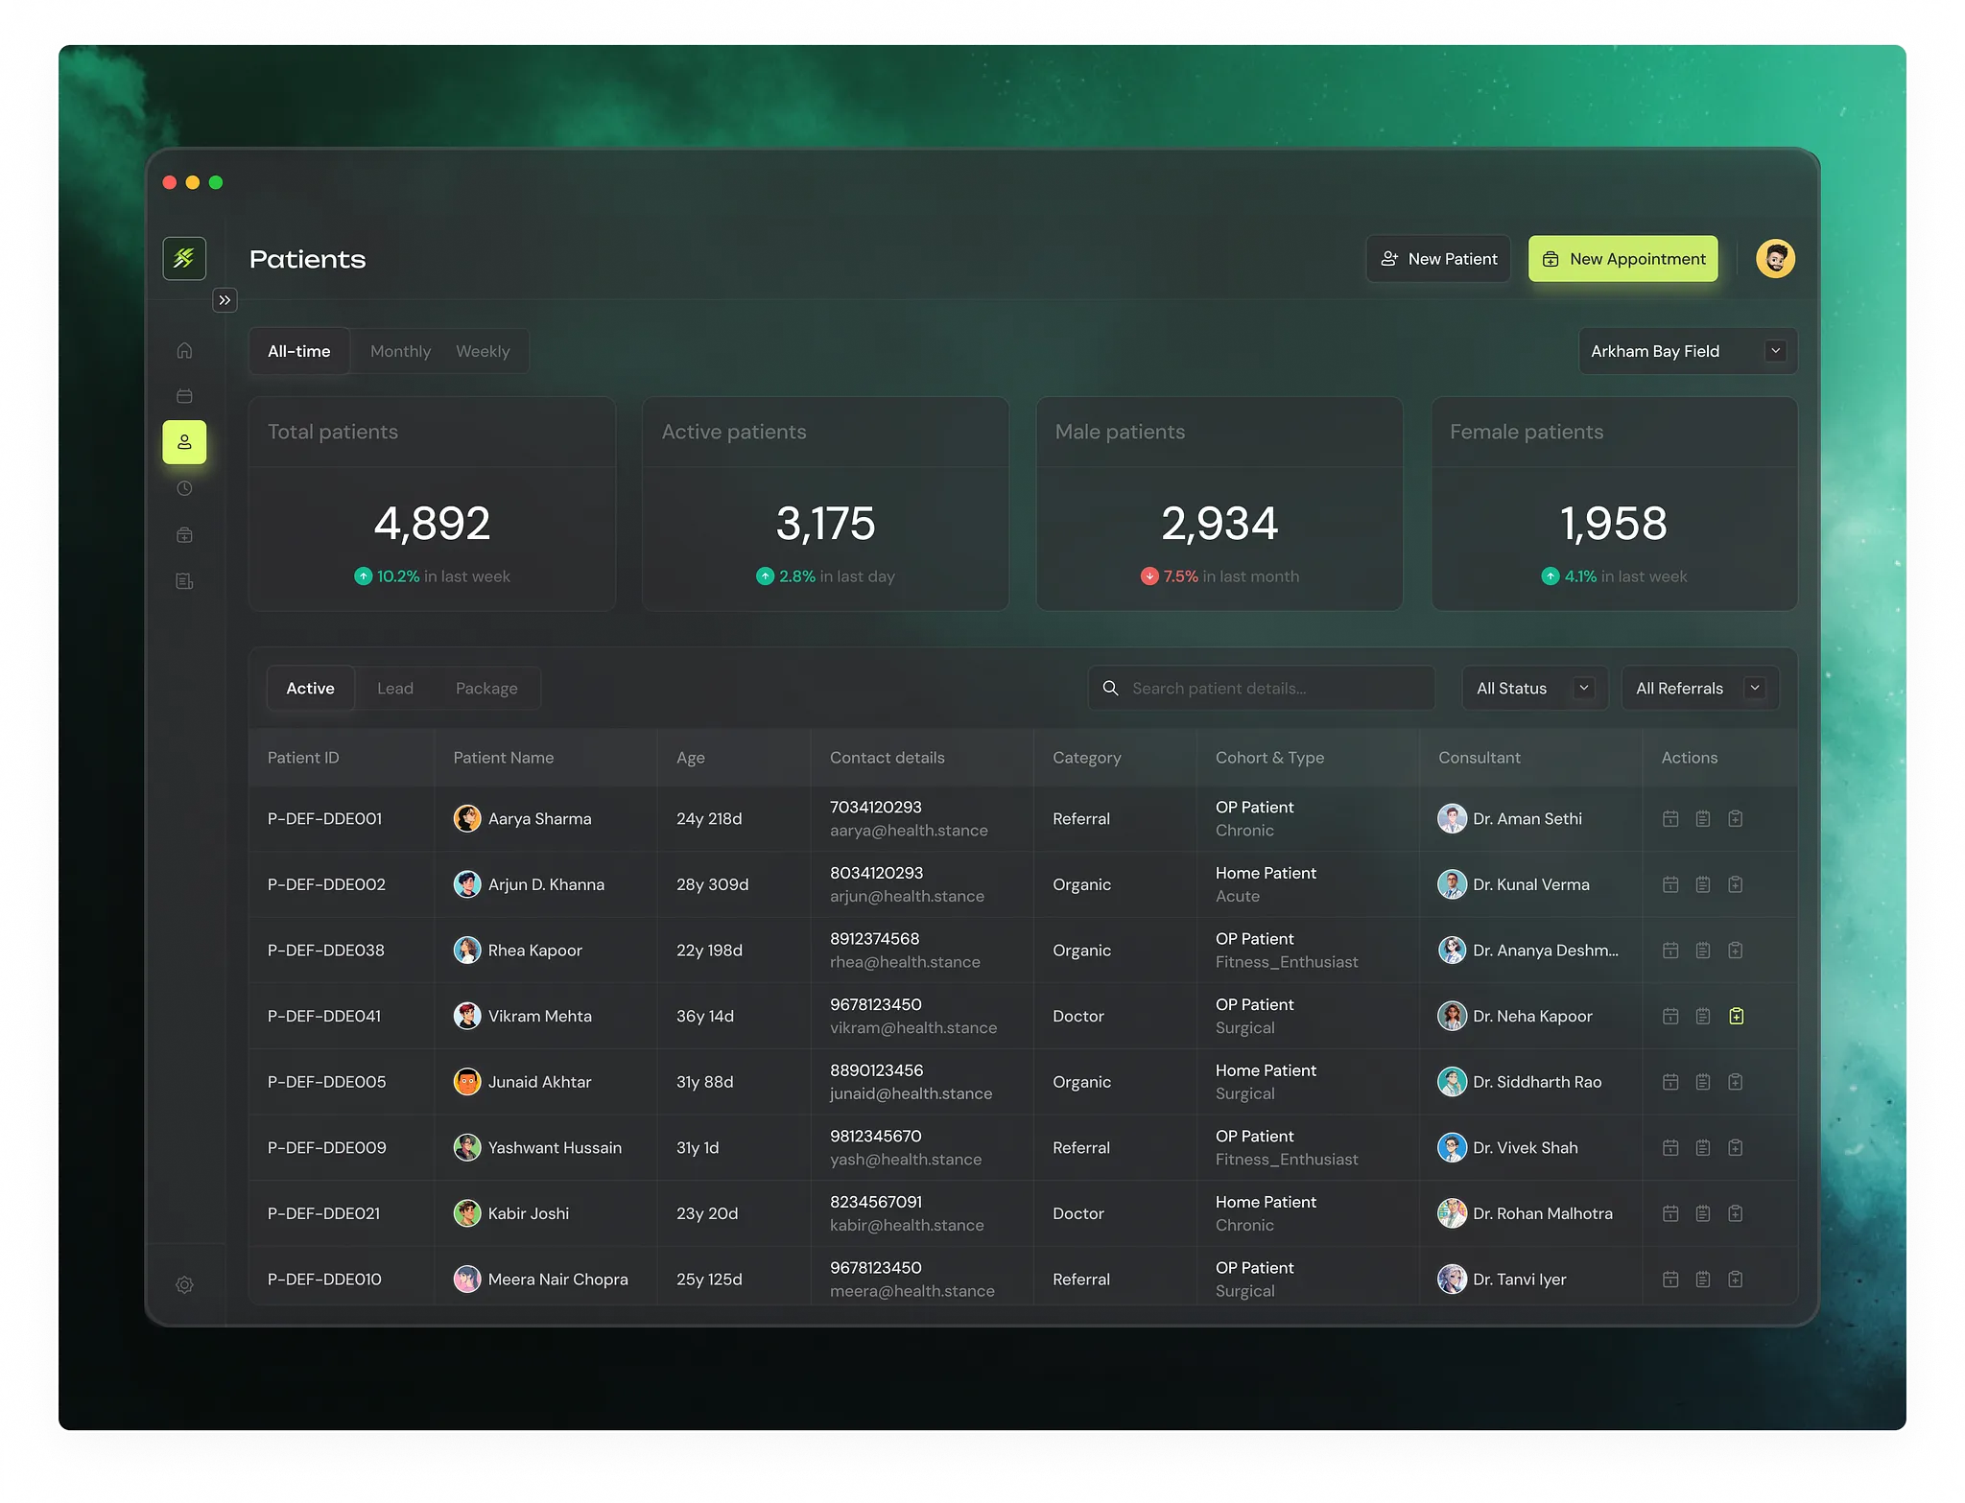
Task: Open the medical kit sidebar icon
Action: click(x=184, y=534)
